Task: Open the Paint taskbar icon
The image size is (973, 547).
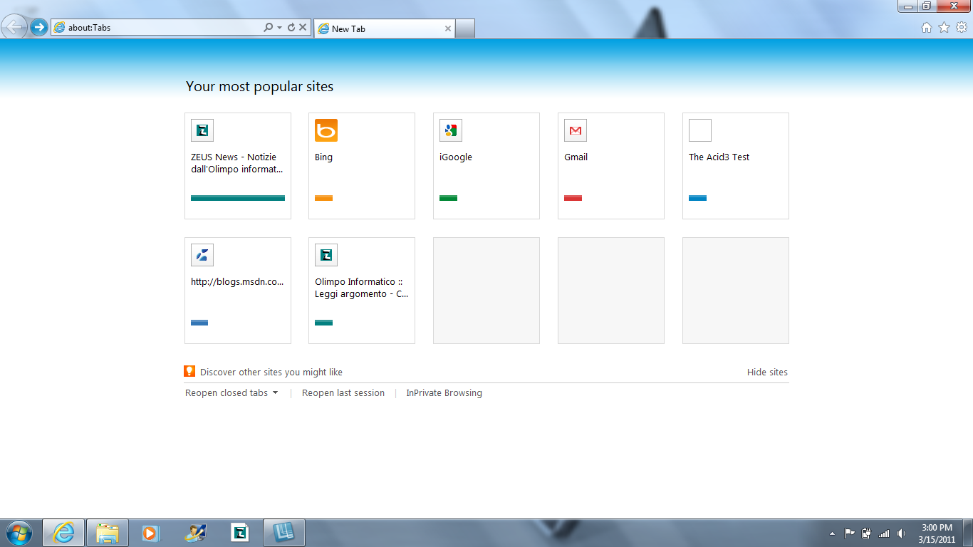Action: 195,533
